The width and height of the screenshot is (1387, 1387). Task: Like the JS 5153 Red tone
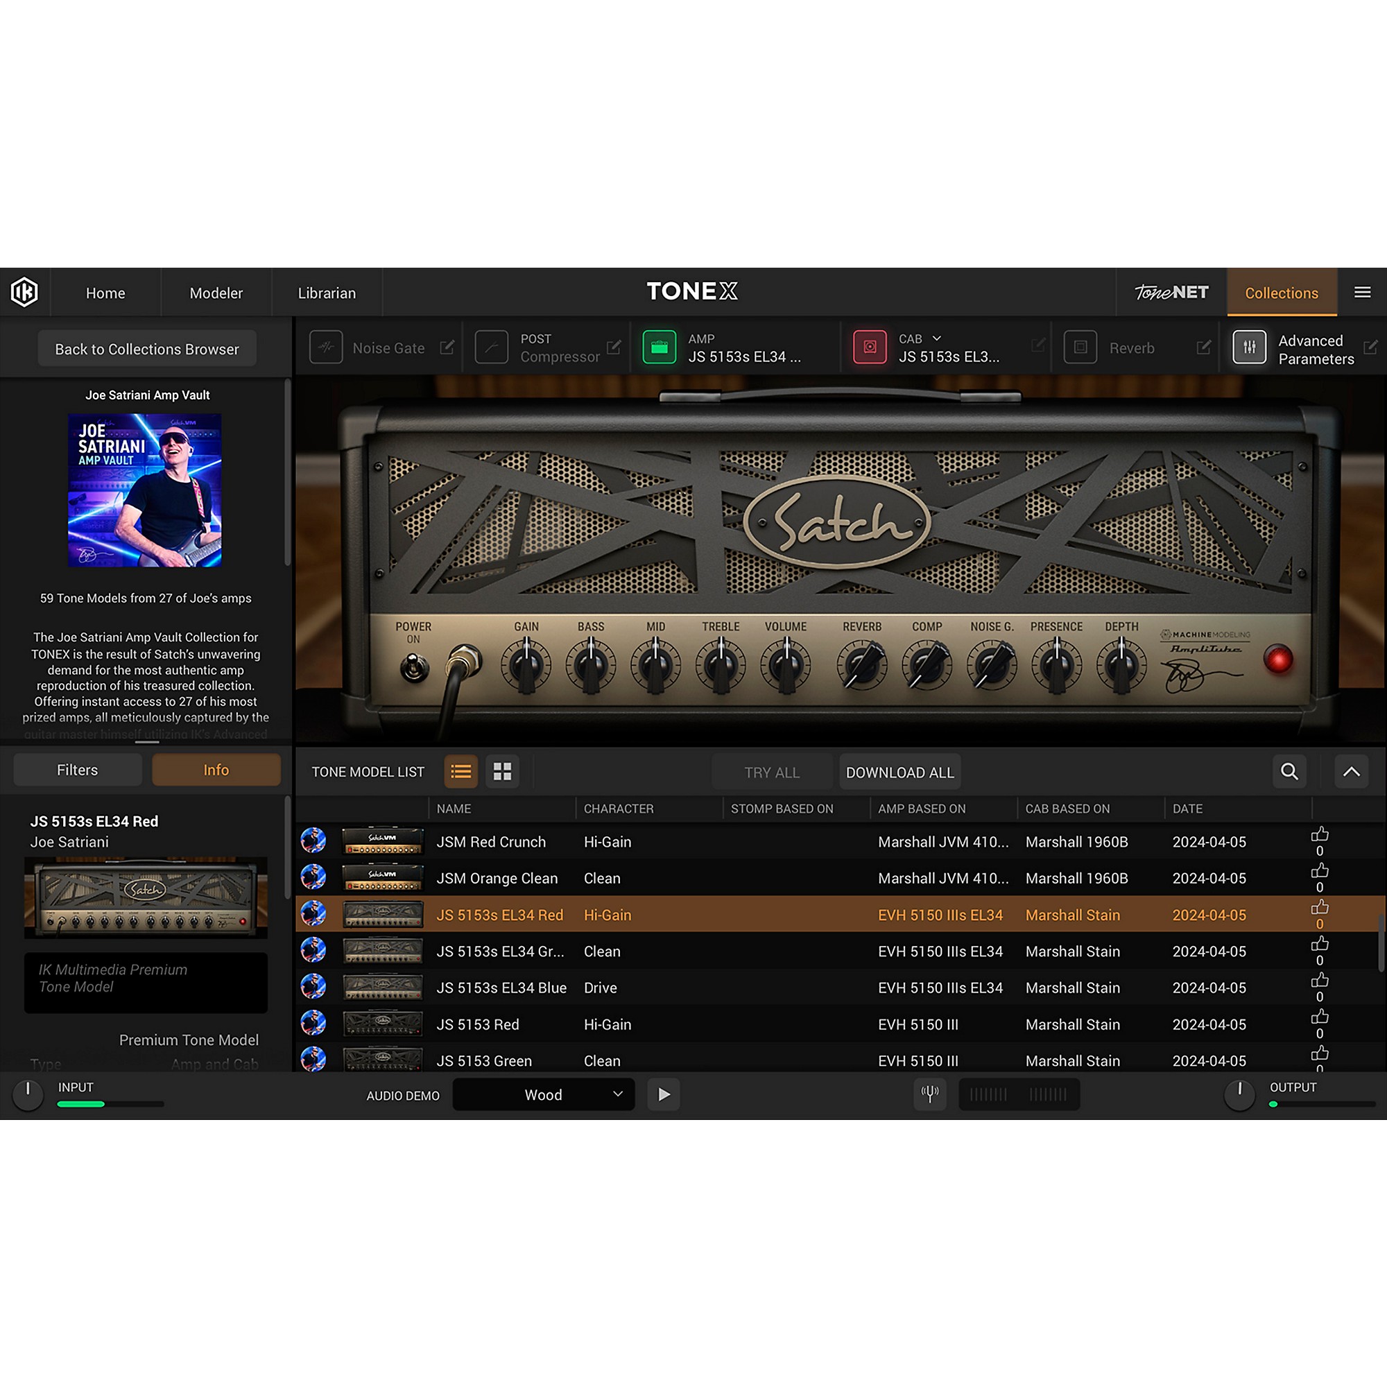pos(1320,1017)
